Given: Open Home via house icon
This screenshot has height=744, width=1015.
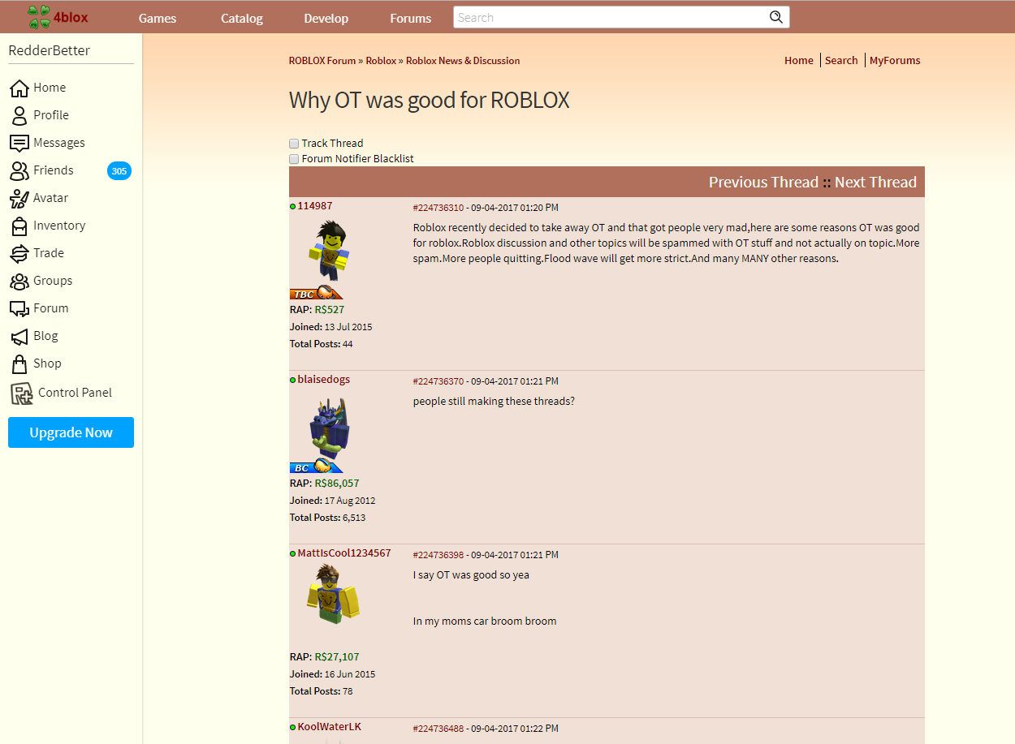Looking at the screenshot, I should coord(19,88).
